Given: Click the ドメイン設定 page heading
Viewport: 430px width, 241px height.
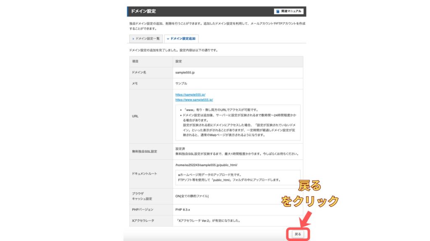Looking at the screenshot, I should click(x=143, y=11).
